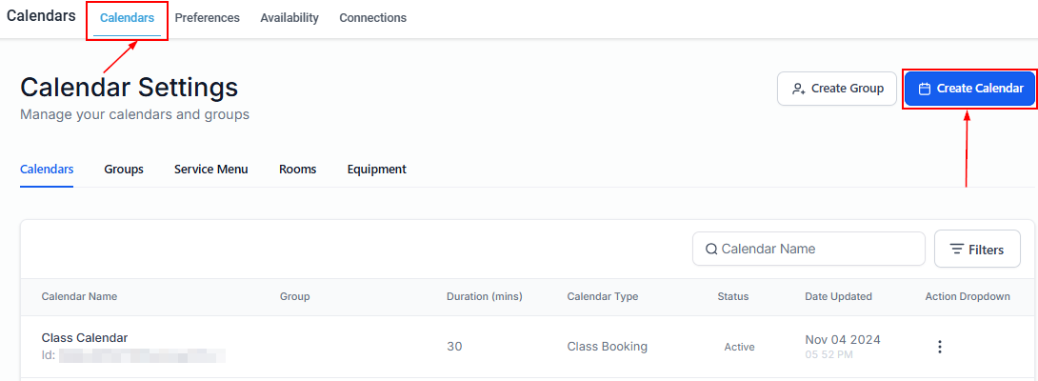Screen dimensions: 1038x381
Task: Go to the Availability tab
Action: [289, 18]
